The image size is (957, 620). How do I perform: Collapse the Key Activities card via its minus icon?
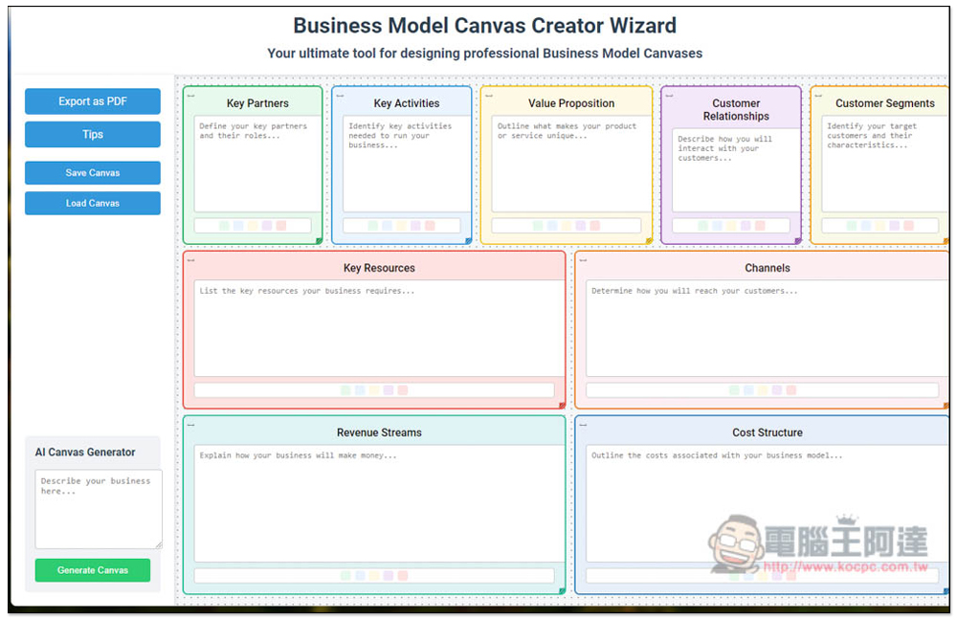[340, 96]
